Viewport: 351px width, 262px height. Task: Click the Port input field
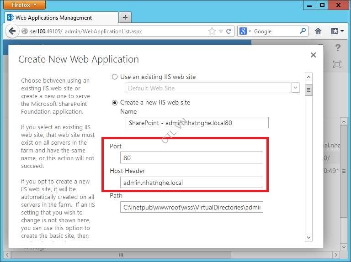tap(191, 157)
